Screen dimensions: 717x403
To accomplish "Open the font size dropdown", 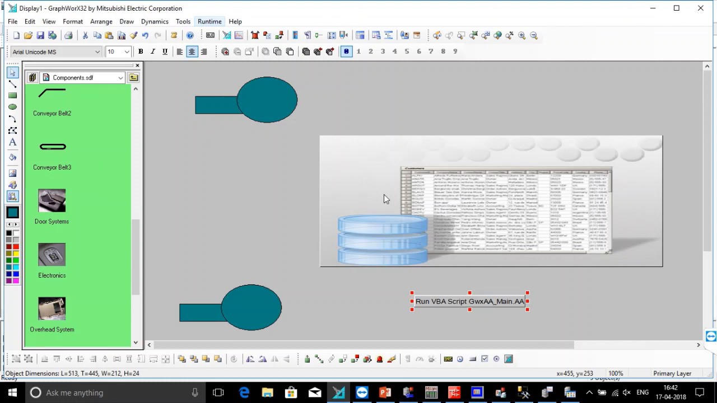I will coord(127,52).
